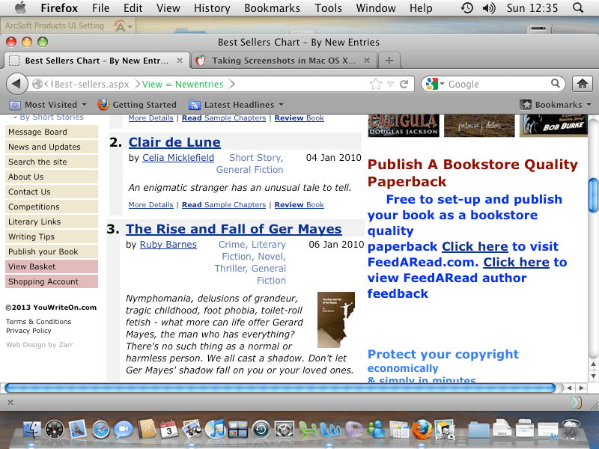Open author Celia Micklefield's link
This screenshot has height=449, width=599.
(178, 157)
